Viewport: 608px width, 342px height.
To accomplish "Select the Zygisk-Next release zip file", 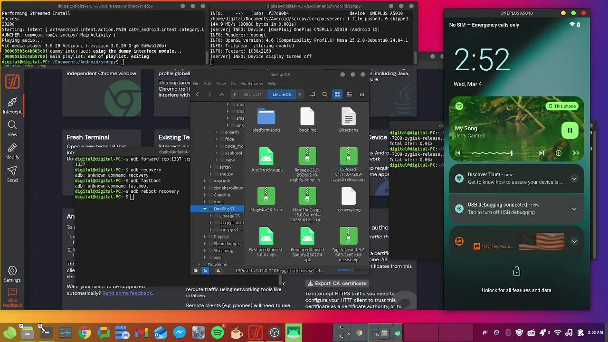I will pyautogui.click(x=348, y=245).
